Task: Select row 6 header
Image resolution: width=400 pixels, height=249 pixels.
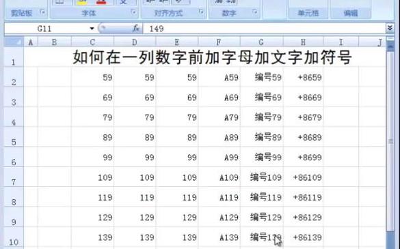Action: 14,157
